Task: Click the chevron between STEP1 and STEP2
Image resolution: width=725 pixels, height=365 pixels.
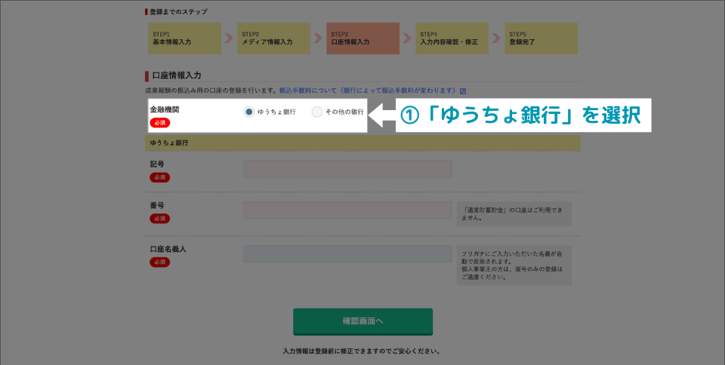Action: 229,38
